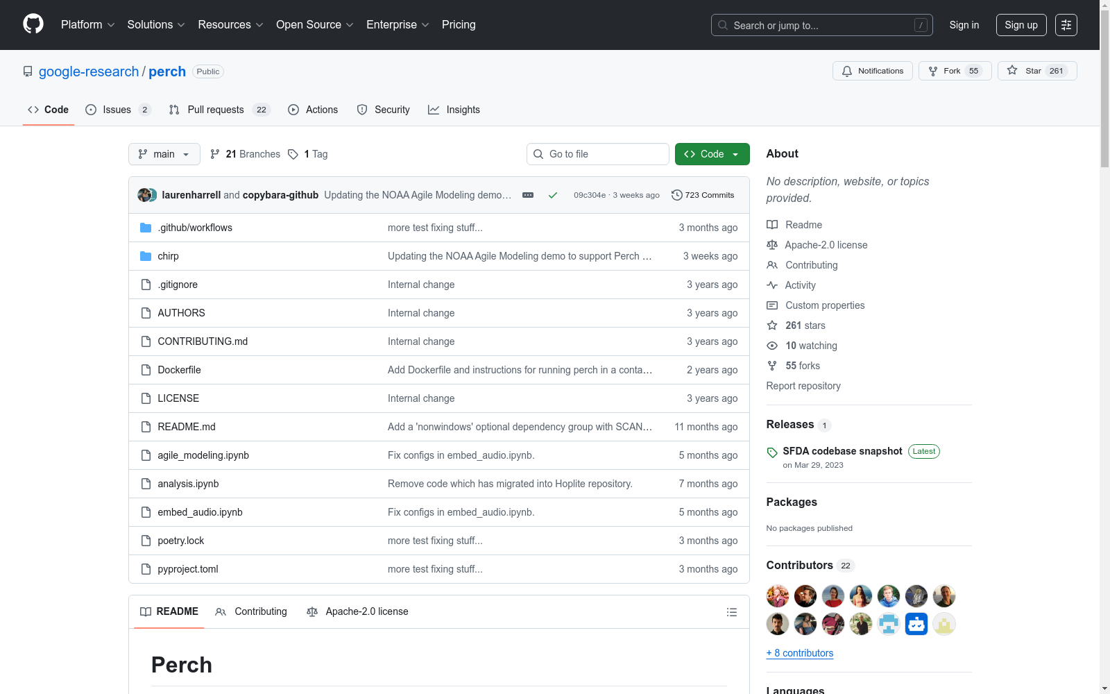Open the README outline list icon
Image resolution: width=1110 pixels, height=694 pixels.
pyautogui.click(x=731, y=612)
